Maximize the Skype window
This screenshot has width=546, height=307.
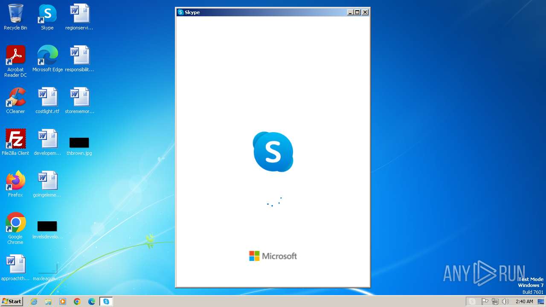357,12
